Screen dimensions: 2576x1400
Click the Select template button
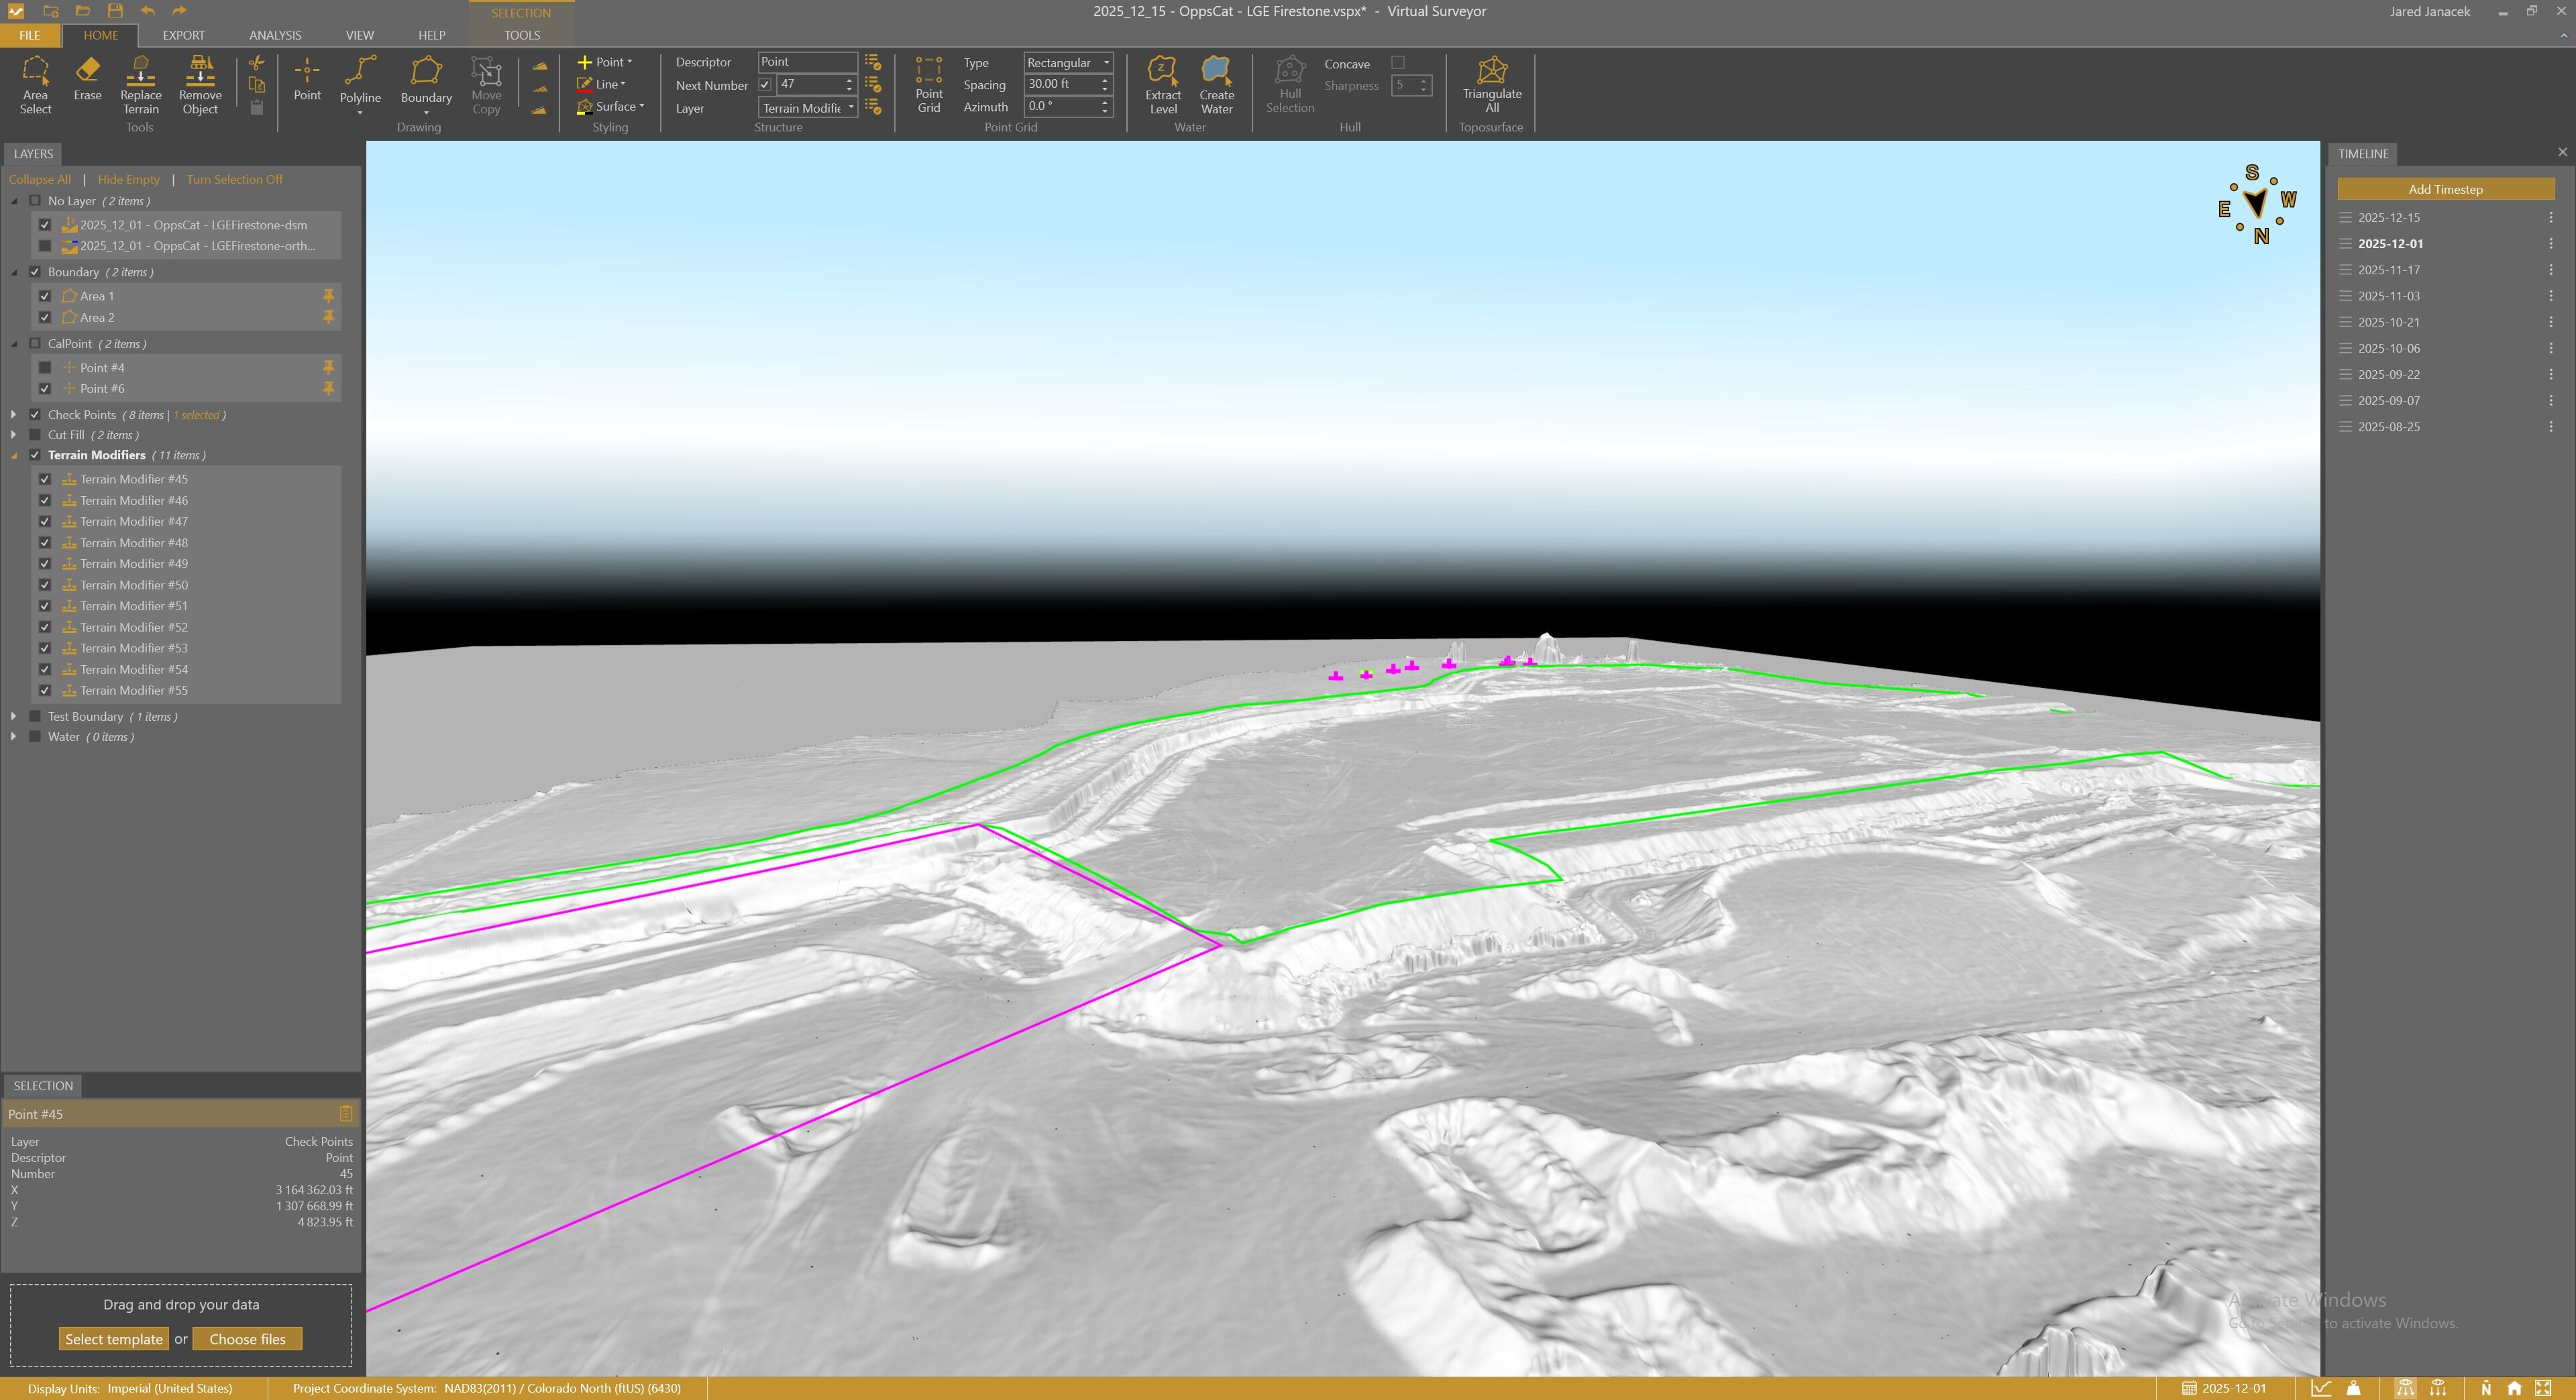tap(114, 1339)
